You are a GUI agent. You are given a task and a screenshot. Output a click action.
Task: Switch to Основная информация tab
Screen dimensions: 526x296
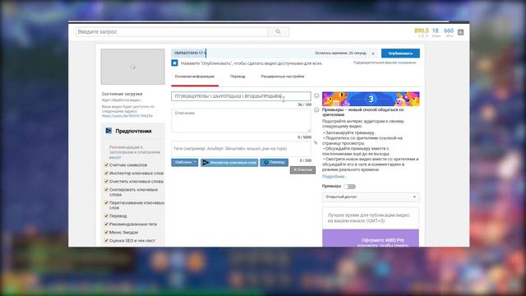pos(195,76)
